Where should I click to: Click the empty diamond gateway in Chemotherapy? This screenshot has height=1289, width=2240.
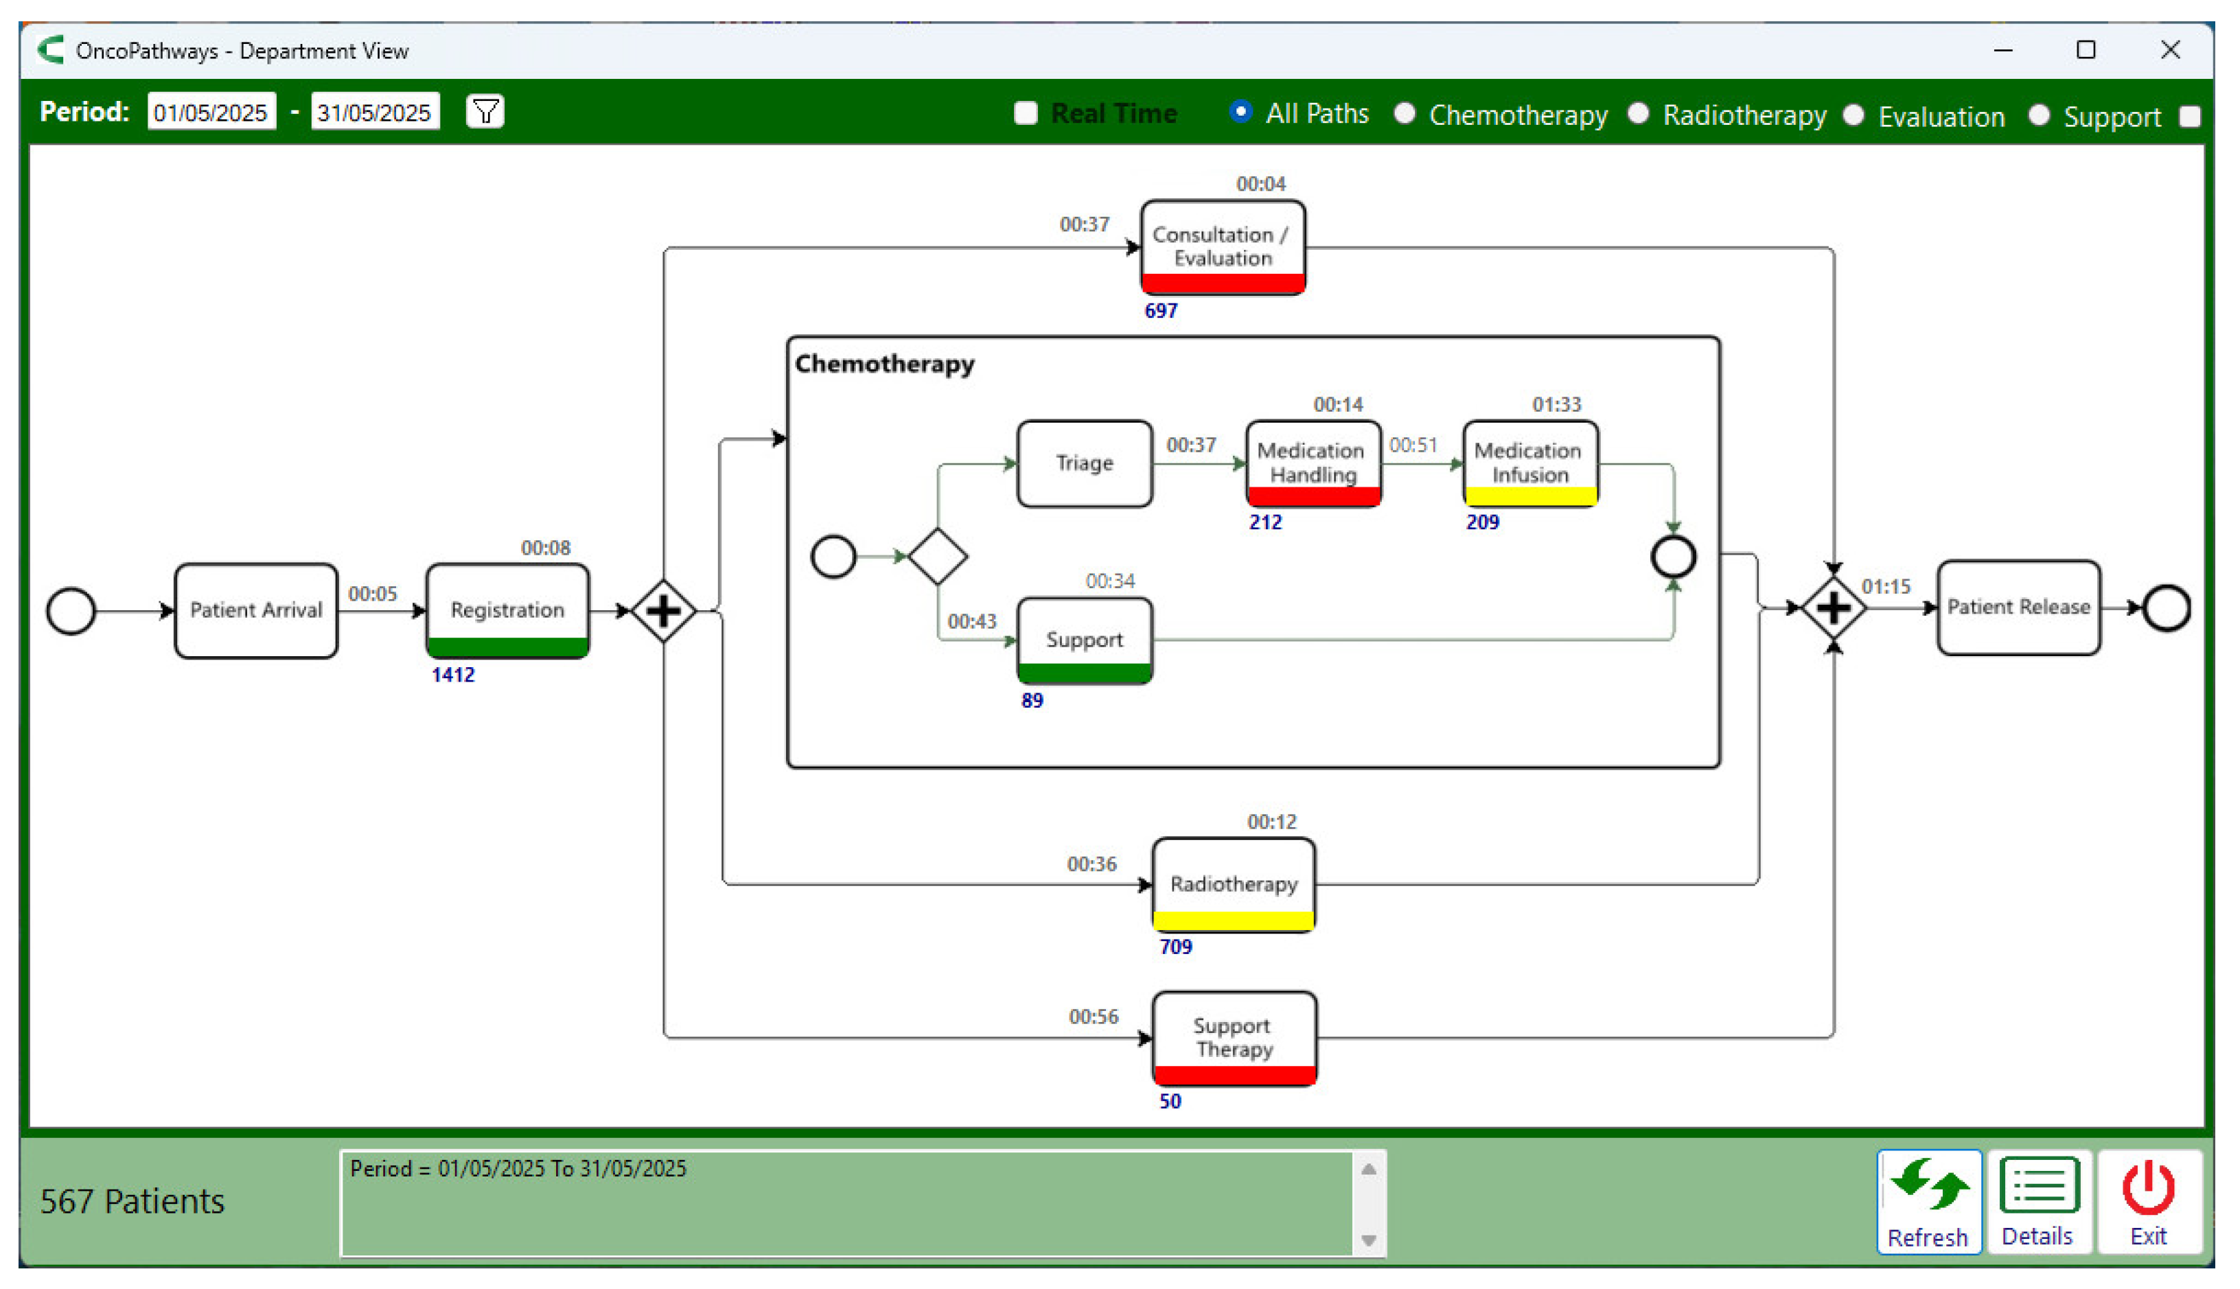coord(938,556)
